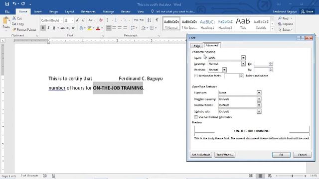The width and height of the screenshot is (319, 179).
Task: Cancel the Font dialog
Action: pos(302,155)
